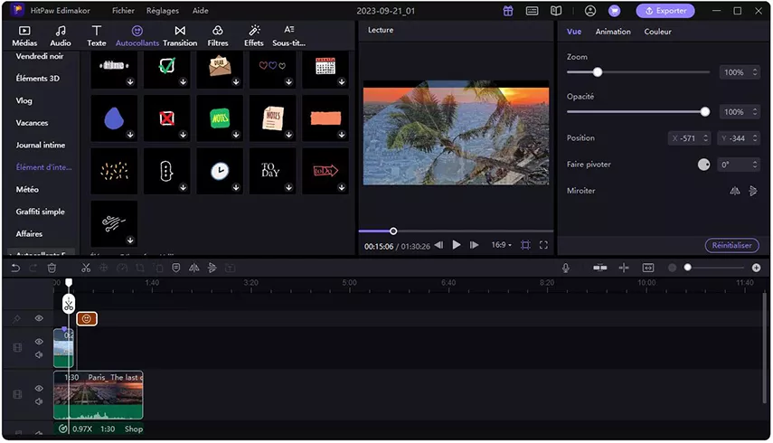The width and height of the screenshot is (773, 443).
Task: Select the Météo sticker category
Action: click(x=27, y=189)
